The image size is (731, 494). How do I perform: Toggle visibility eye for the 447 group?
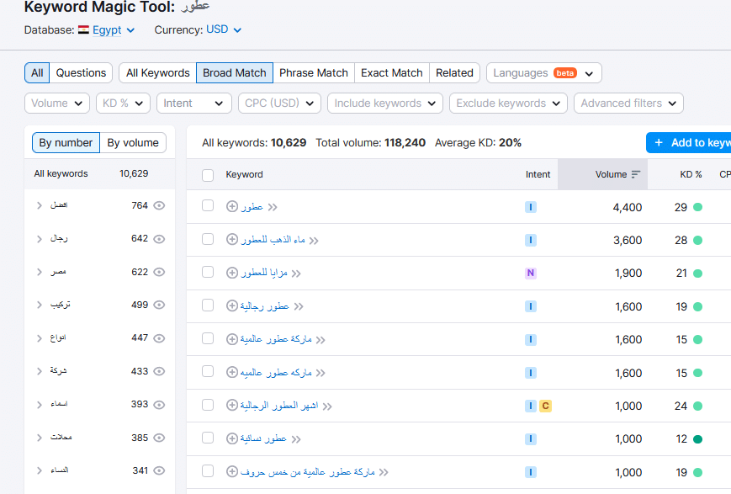pos(160,338)
